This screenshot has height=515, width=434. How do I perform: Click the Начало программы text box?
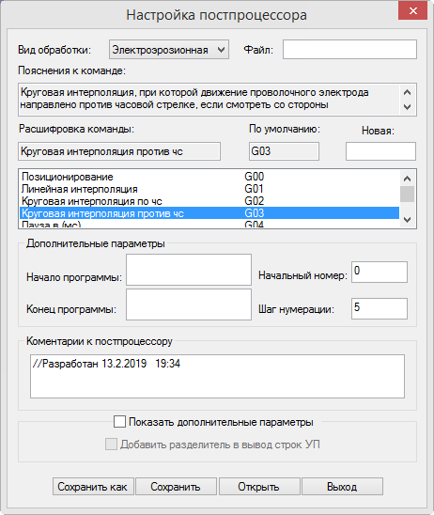tap(189, 270)
